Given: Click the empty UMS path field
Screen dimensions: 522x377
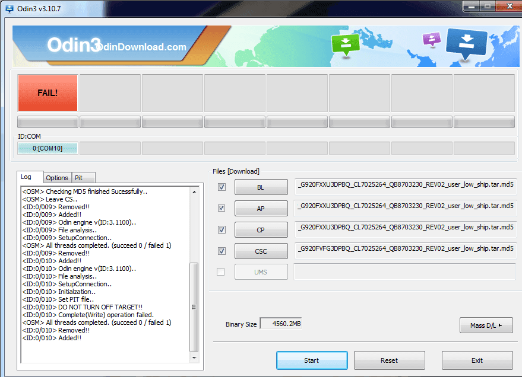Looking at the screenshot, I should pyautogui.click(x=405, y=272).
